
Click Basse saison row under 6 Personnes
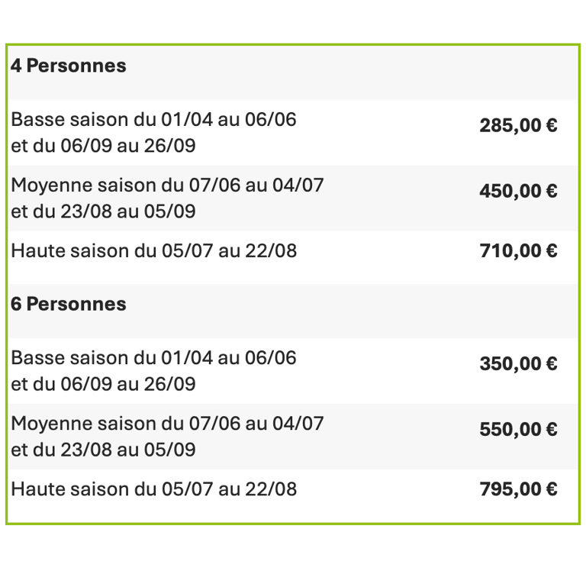tap(153, 358)
